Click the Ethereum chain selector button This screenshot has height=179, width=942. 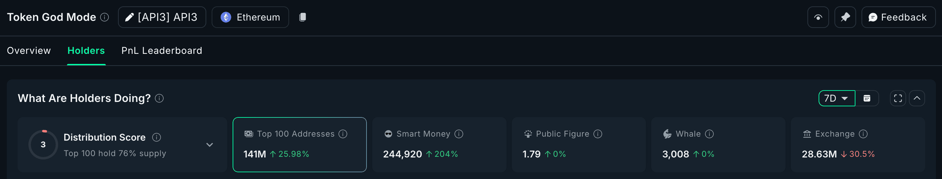tap(250, 17)
